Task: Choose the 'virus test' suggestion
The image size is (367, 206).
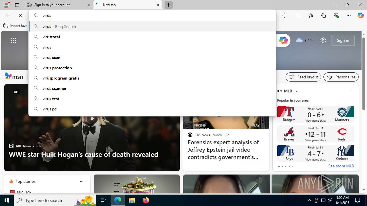Action: (x=152, y=98)
